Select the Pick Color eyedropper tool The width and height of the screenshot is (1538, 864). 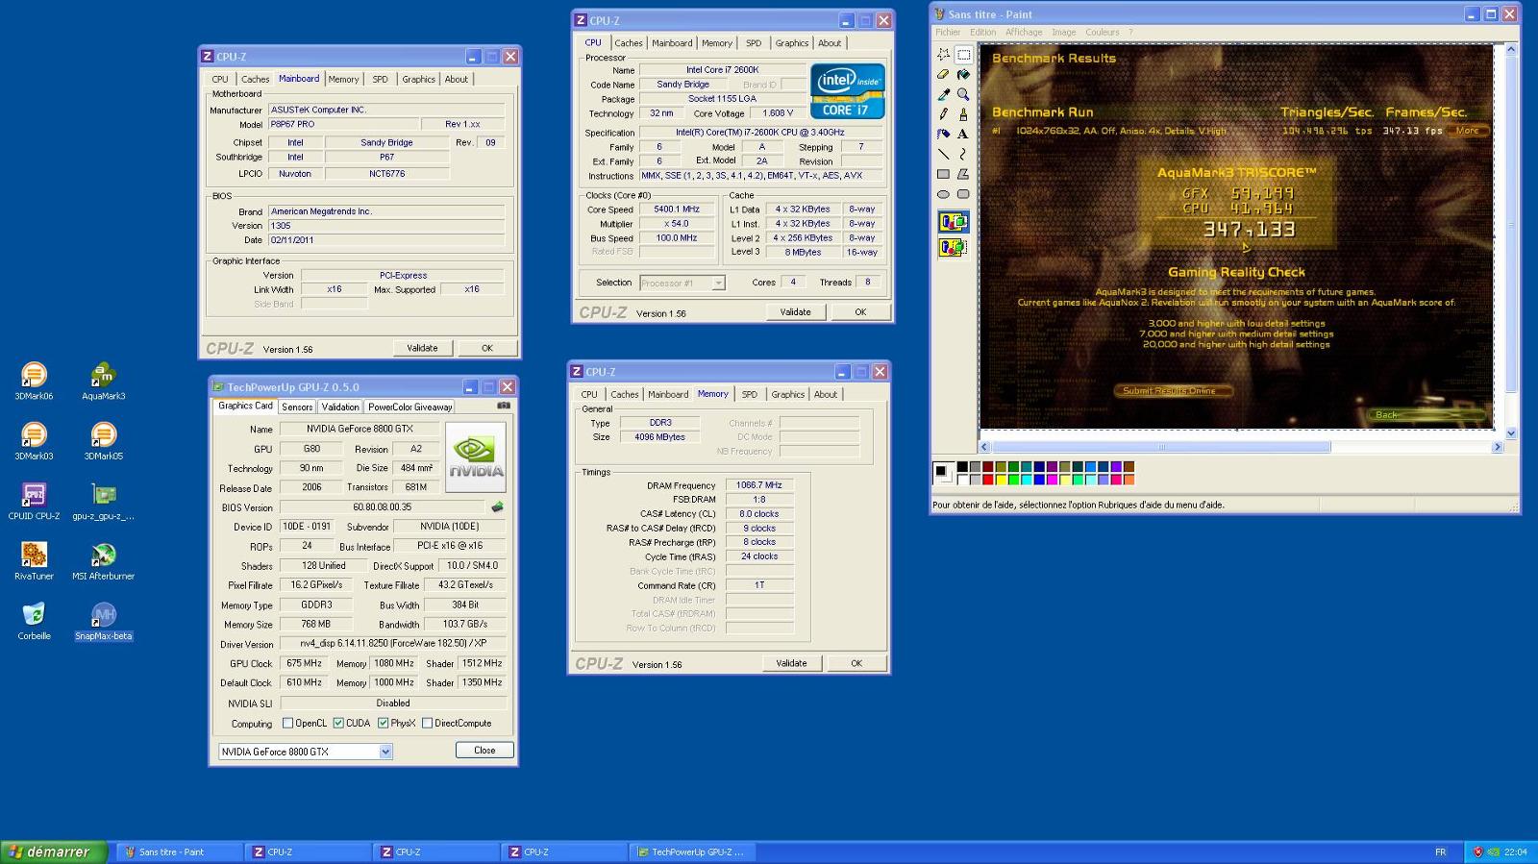pyautogui.click(x=943, y=94)
